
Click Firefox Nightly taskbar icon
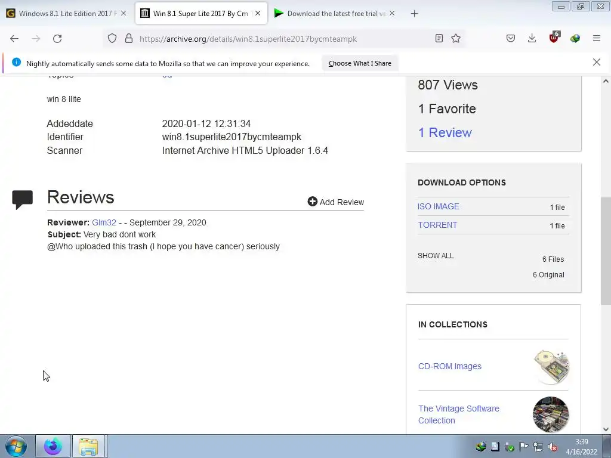(x=53, y=446)
